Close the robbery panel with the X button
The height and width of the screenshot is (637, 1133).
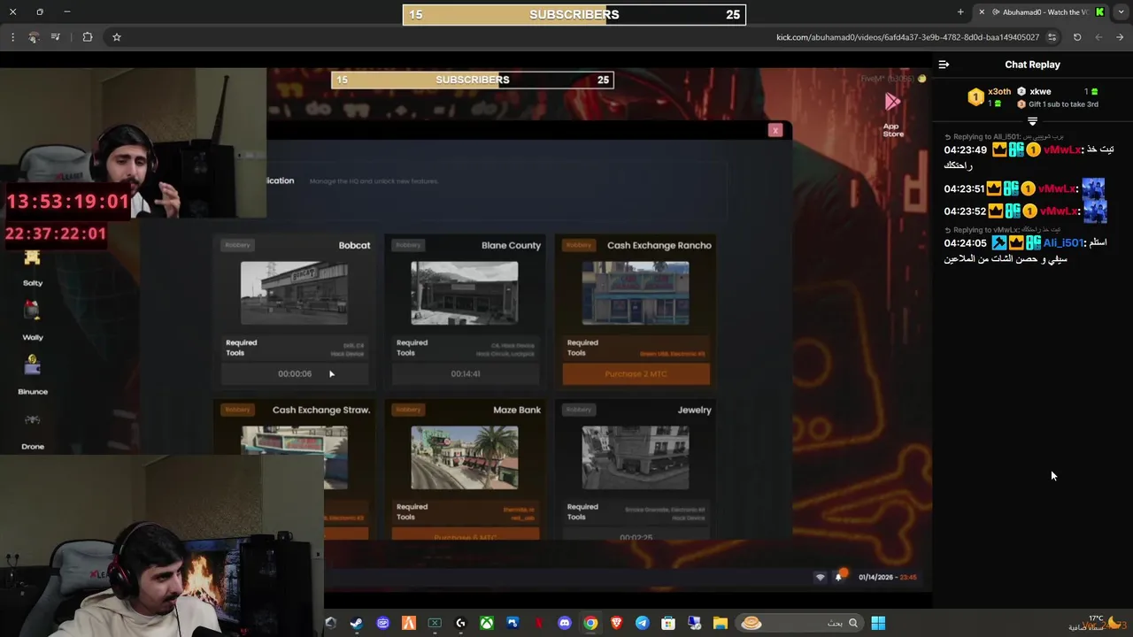[775, 130]
